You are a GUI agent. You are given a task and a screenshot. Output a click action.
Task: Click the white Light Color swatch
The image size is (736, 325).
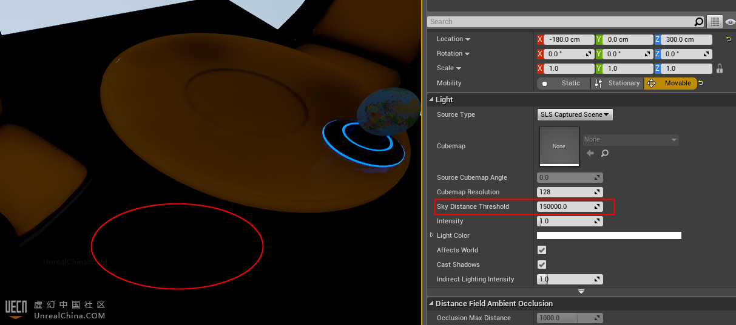pos(609,235)
